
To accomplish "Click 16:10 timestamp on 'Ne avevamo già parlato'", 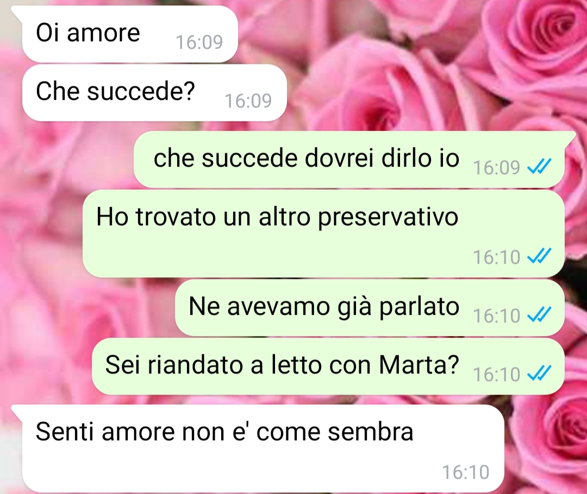I will (x=497, y=315).
